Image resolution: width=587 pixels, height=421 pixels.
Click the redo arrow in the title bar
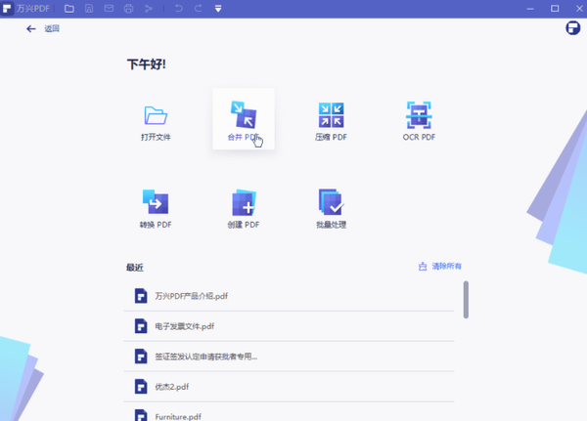(199, 8)
